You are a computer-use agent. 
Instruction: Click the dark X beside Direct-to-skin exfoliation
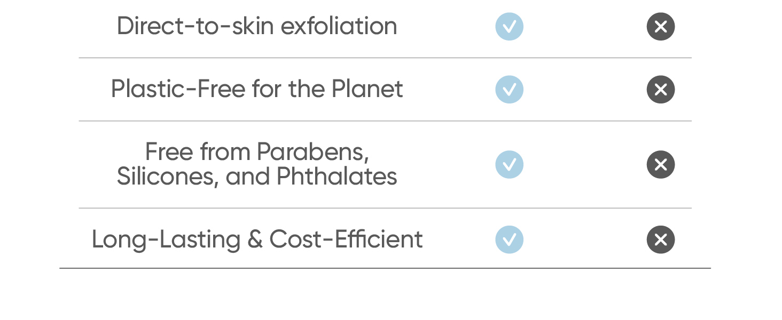(660, 27)
